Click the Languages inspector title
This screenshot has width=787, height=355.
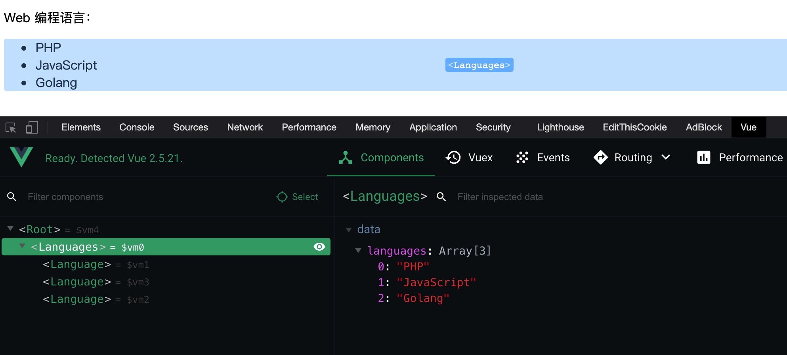[385, 196]
